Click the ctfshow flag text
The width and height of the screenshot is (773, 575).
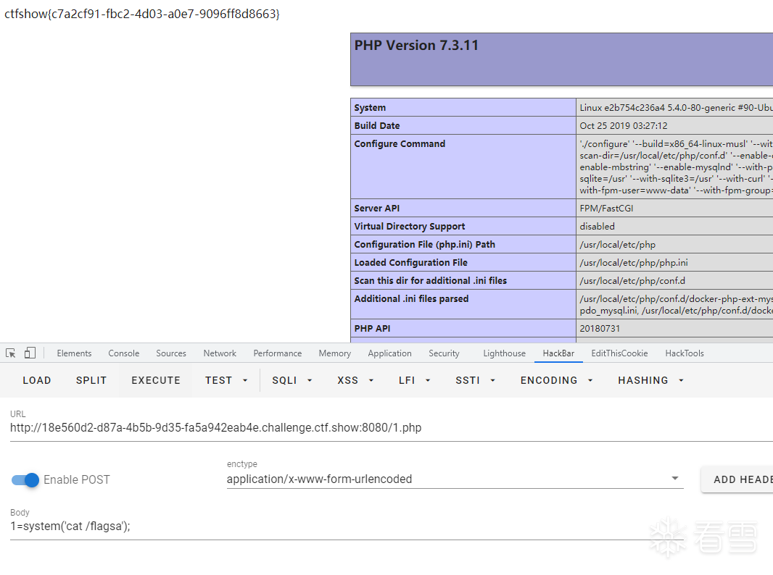[142, 14]
